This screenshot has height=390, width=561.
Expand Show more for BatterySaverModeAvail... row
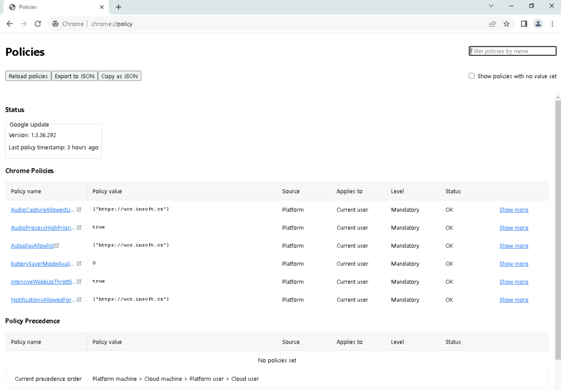click(514, 264)
